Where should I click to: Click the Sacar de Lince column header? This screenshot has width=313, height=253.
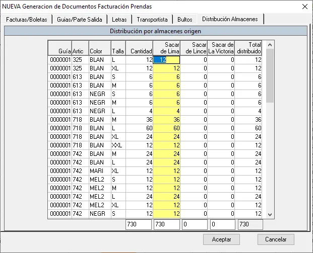coord(194,48)
